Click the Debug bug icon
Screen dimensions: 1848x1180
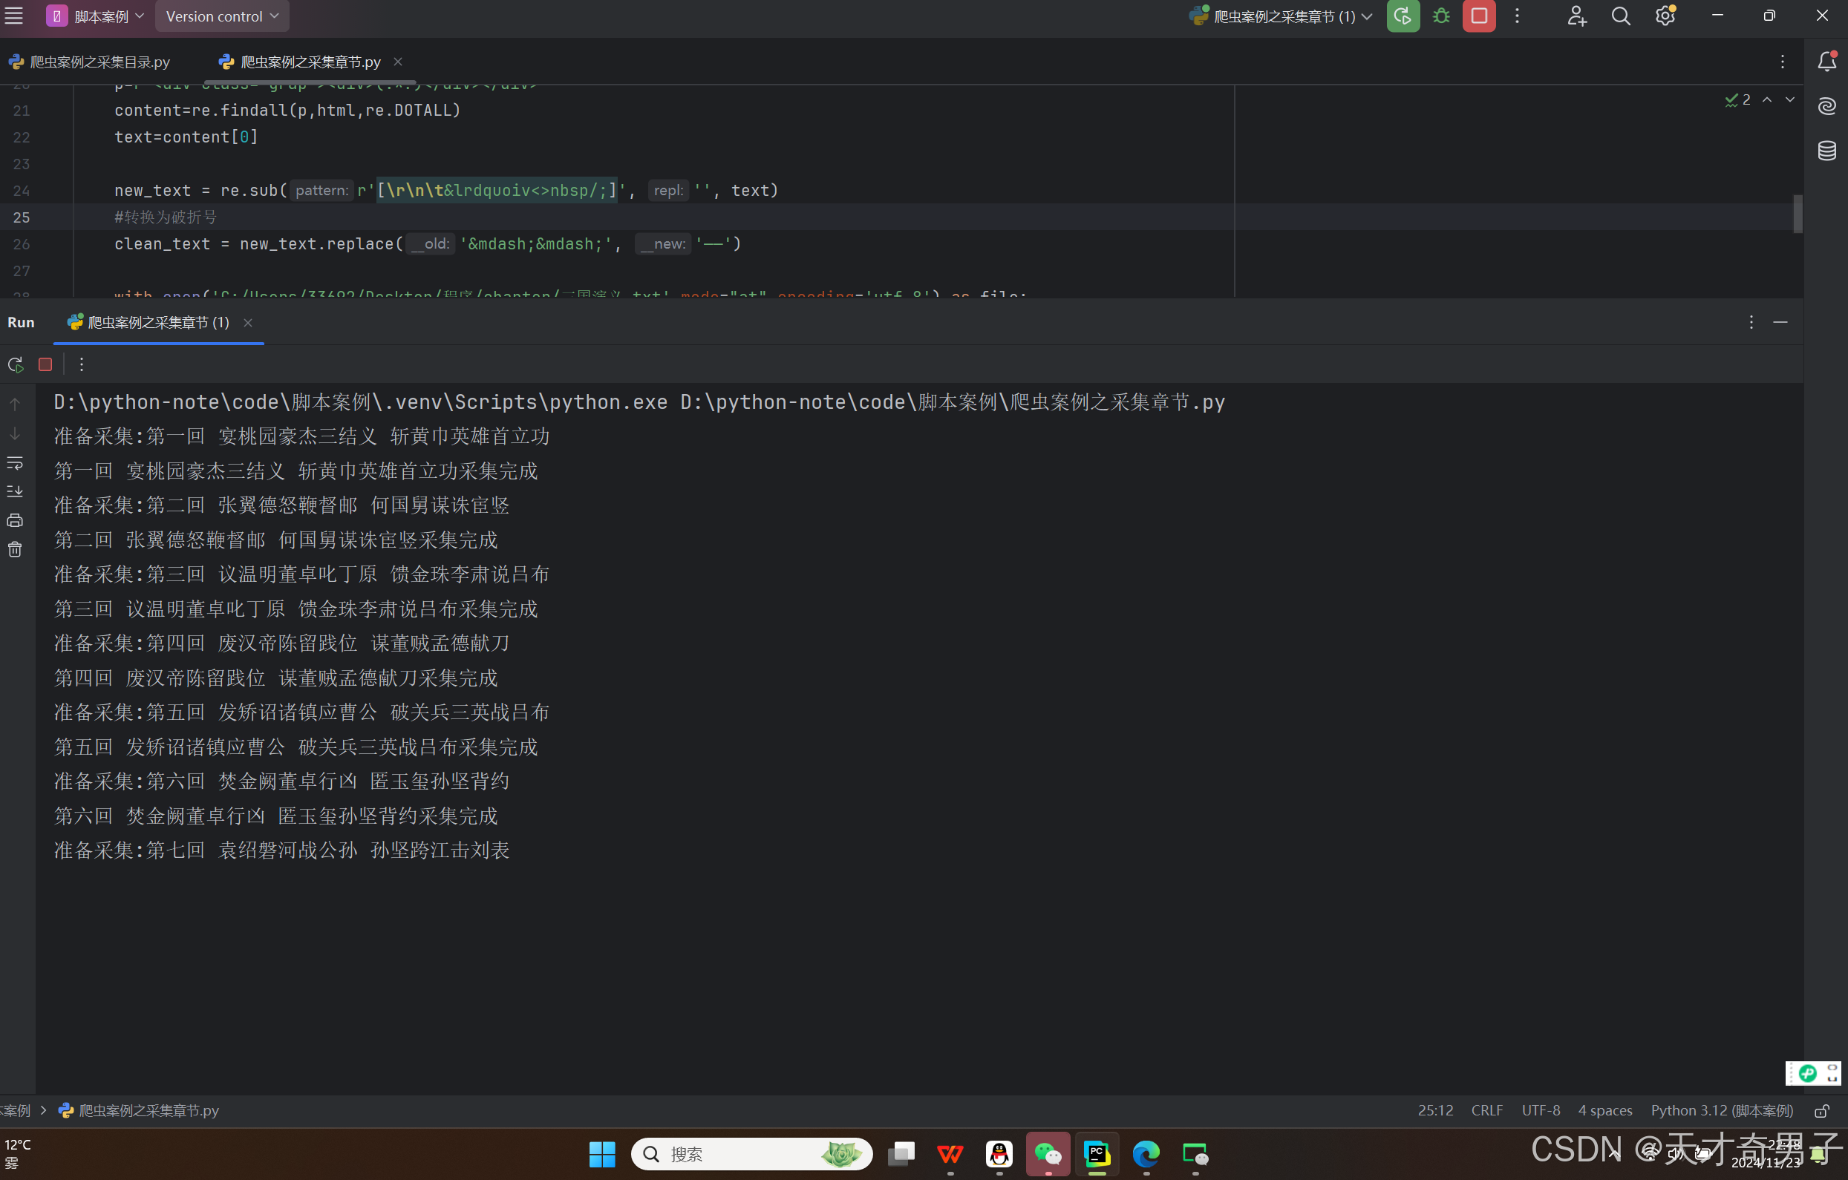click(1441, 16)
